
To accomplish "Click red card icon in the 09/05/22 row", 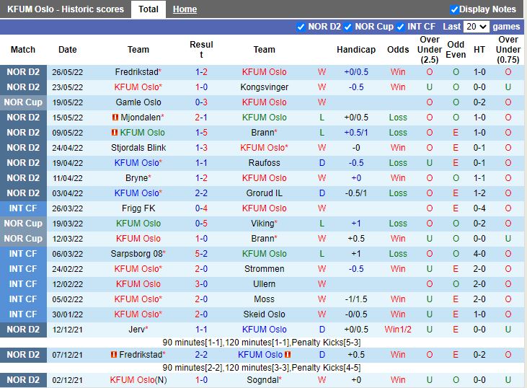I will [x=114, y=133].
